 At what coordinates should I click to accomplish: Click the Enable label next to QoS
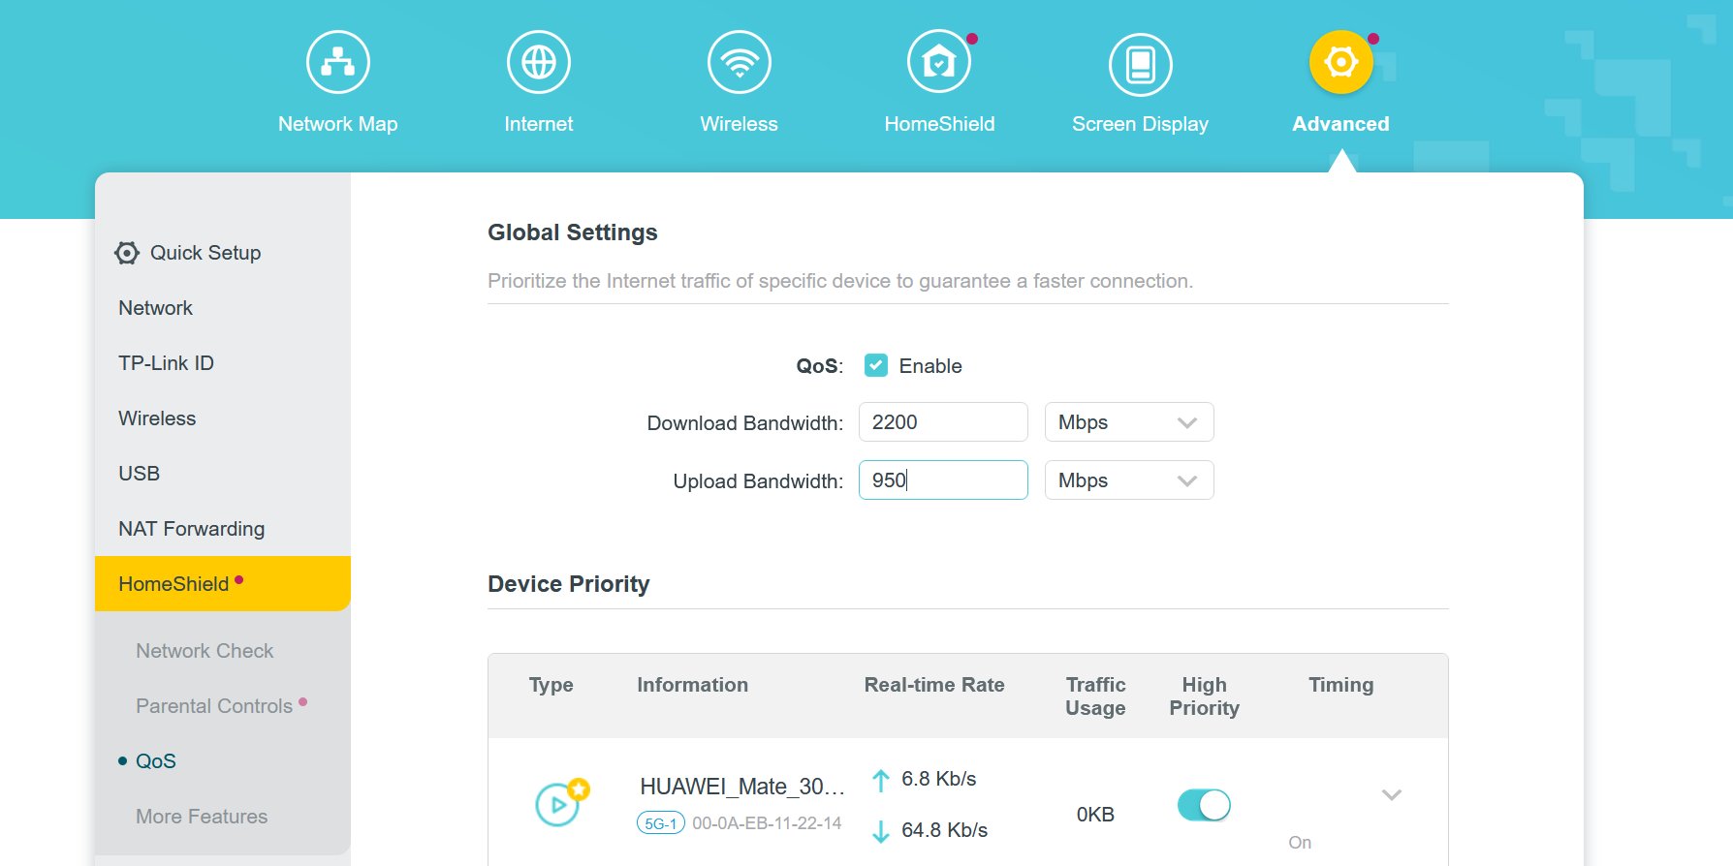coord(930,366)
